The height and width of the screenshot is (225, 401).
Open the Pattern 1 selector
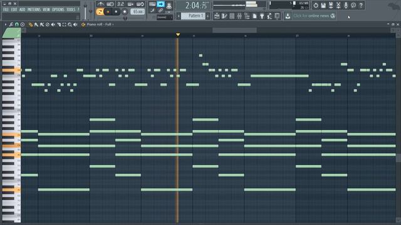point(193,16)
